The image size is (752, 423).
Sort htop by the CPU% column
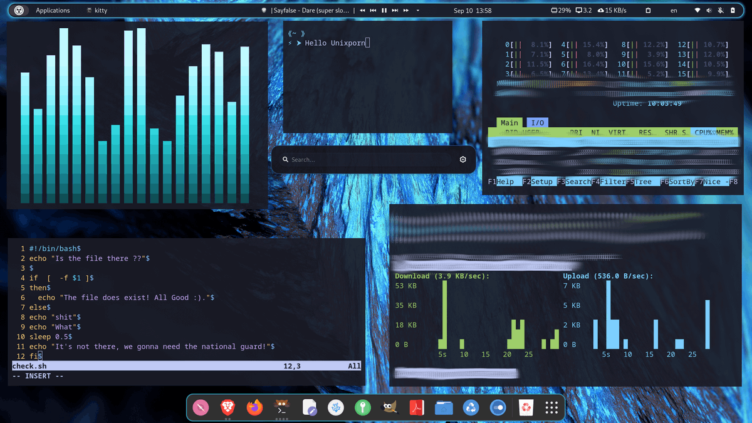click(x=705, y=132)
